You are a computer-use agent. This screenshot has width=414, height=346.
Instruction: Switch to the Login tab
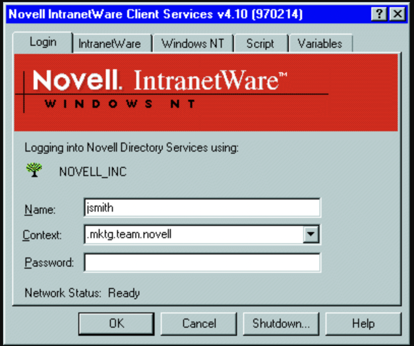[x=43, y=42]
